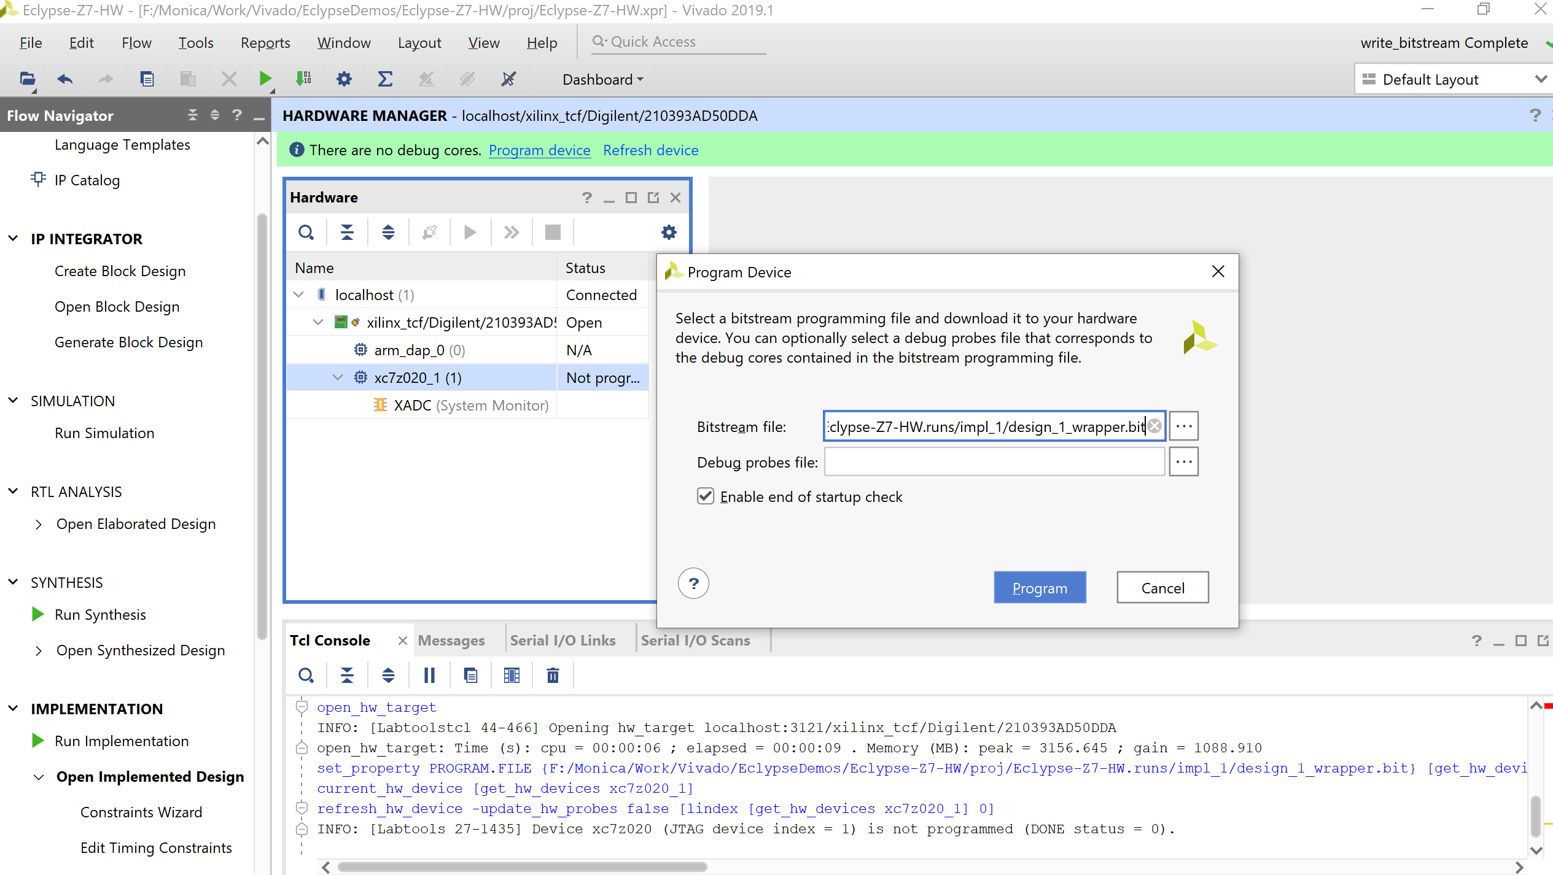Viewport: 1553px width, 875px height.
Task: Collapse the localhost tree node
Action: (x=299, y=295)
